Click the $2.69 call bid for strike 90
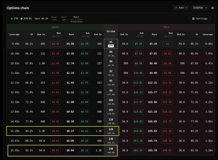 [55, 63]
